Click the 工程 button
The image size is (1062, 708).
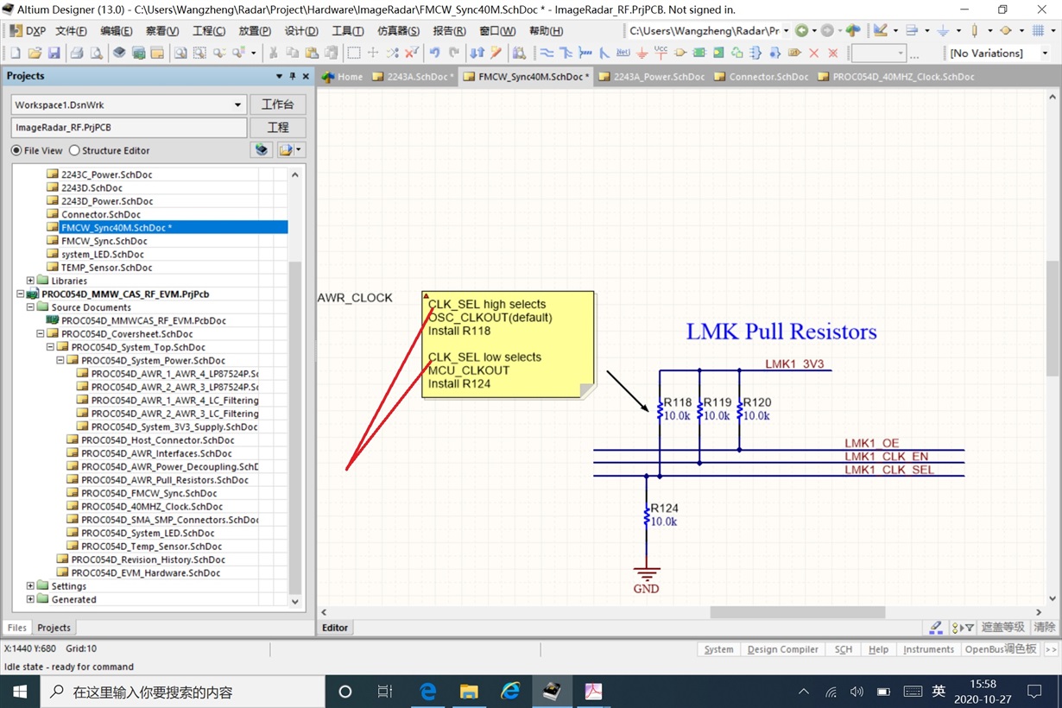click(277, 128)
